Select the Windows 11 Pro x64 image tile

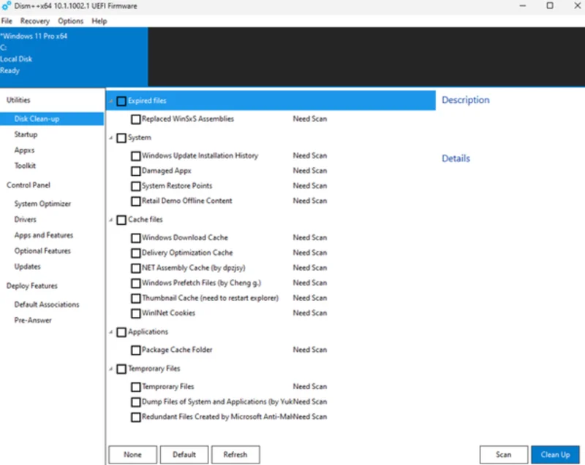(74, 57)
